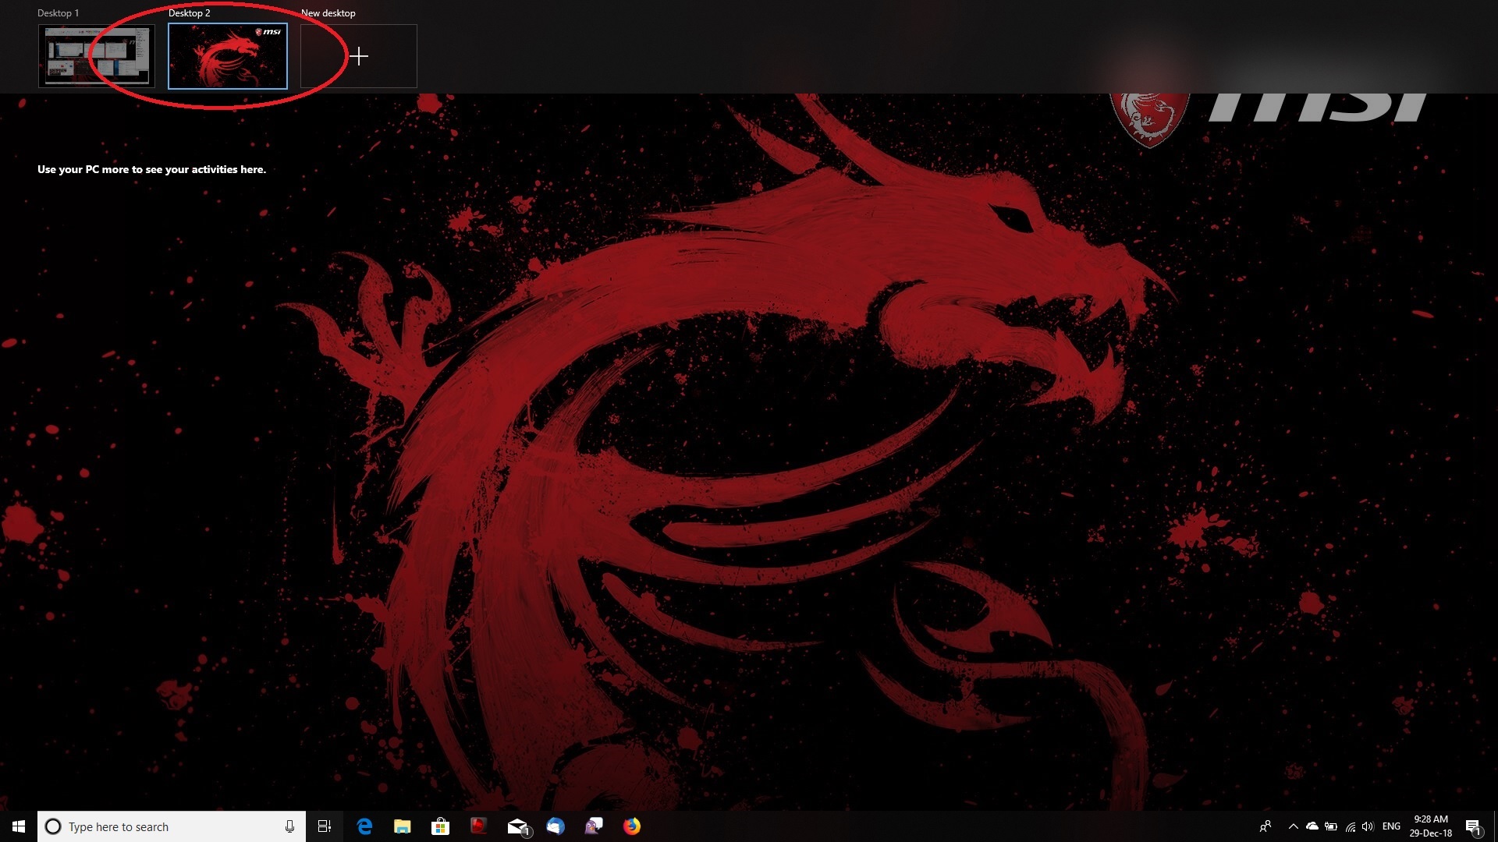Image resolution: width=1498 pixels, height=842 pixels.
Task: Open Microsoft Edge from taskbar
Action: pos(364,826)
